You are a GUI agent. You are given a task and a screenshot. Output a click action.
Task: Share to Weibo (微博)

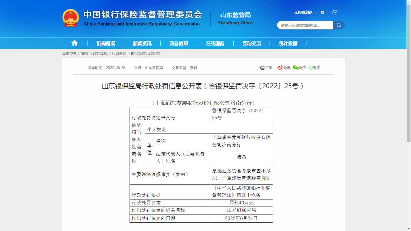click(x=284, y=68)
